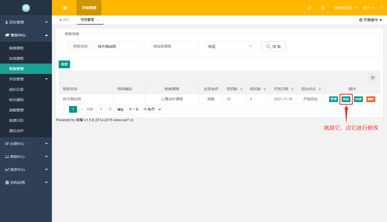Image resolution: width=387 pixels, height=222 pixels.
Task: Sort by 预招数 column arrows
Action: 241,89
